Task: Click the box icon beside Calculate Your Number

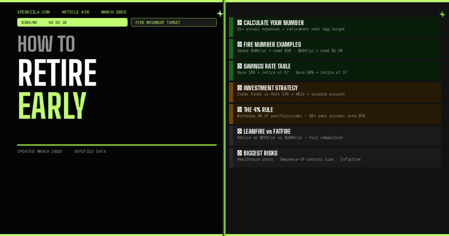Action: [239, 23]
